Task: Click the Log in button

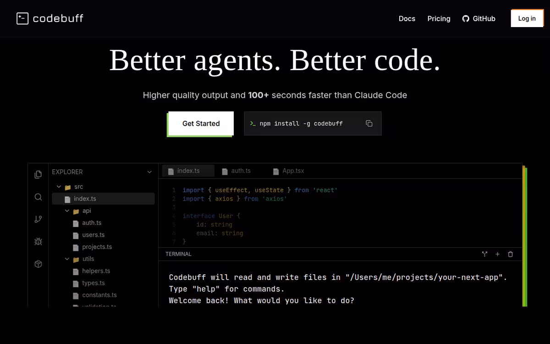Action: [527, 18]
